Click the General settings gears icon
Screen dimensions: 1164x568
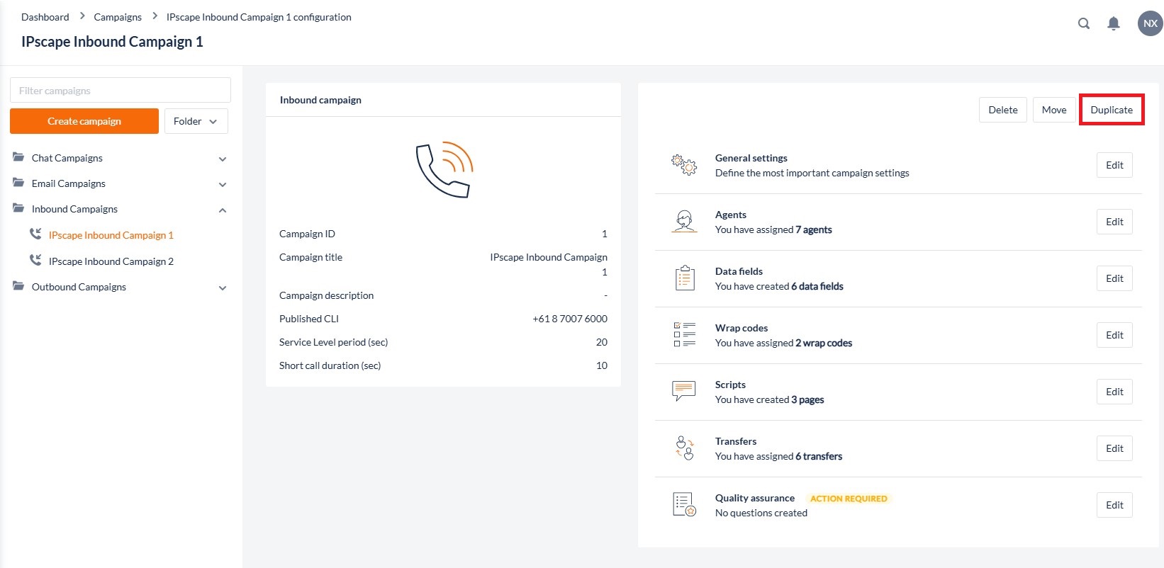click(684, 165)
